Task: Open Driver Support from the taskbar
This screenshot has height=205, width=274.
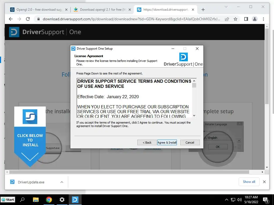Action: coord(75,200)
